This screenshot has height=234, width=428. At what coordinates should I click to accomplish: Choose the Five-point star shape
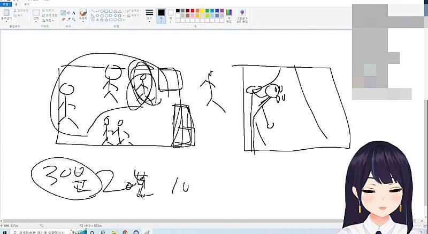(x=102, y=20)
